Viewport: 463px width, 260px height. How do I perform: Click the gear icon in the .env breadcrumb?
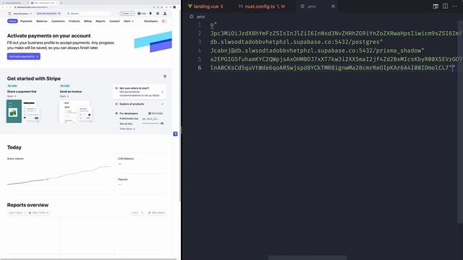(x=191, y=17)
